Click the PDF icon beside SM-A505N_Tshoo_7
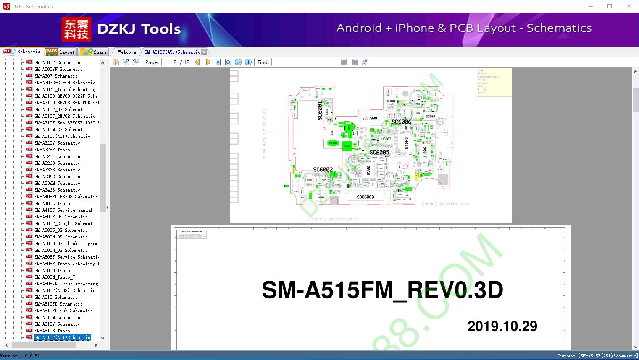The width and height of the screenshot is (639, 360). point(29,277)
